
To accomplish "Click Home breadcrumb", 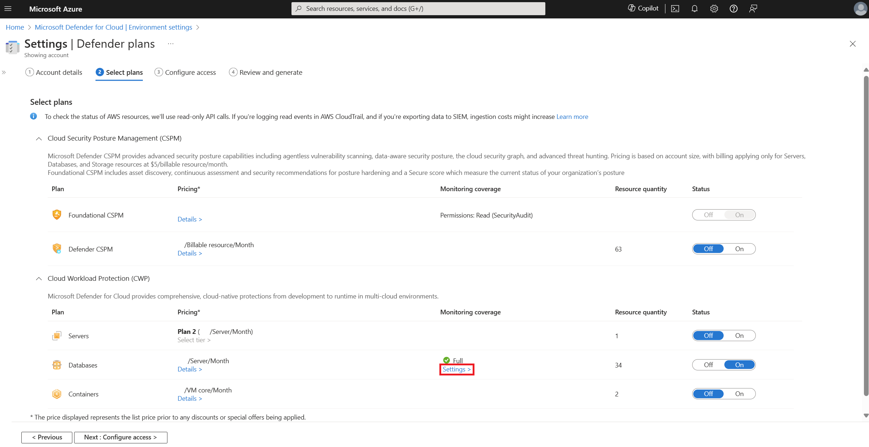I will (15, 27).
